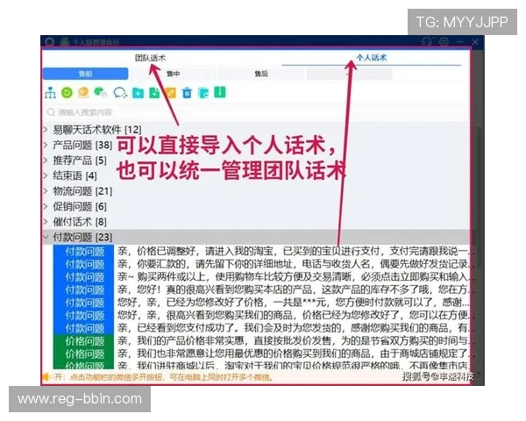This screenshot has height=421, width=526.
Task: Expand the 促销问题 [6] group
Action: pyautogui.click(x=46, y=206)
